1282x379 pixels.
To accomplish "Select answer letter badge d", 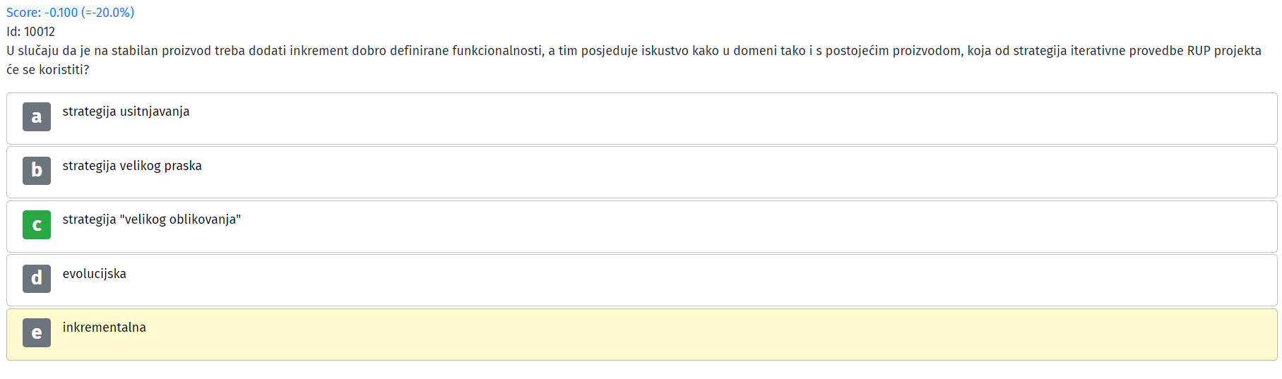I will pyautogui.click(x=37, y=279).
